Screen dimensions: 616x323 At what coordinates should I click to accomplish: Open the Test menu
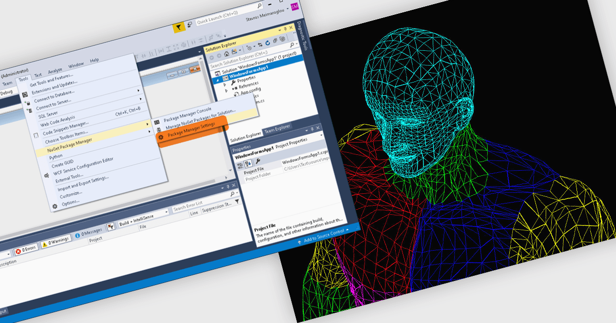pyautogui.click(x=37, y=75)
